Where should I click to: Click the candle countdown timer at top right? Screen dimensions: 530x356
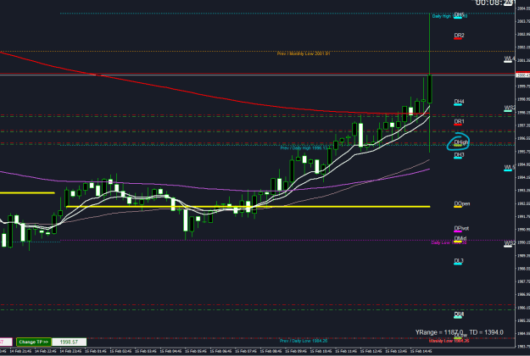(494, 3)
